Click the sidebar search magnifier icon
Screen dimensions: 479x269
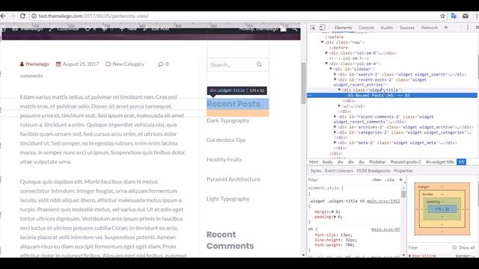[260, 65]
